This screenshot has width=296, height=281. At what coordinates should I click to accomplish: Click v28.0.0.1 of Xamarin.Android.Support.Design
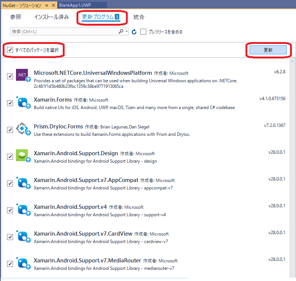[277, 152]
